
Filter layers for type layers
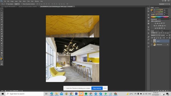tap(164, 33)
